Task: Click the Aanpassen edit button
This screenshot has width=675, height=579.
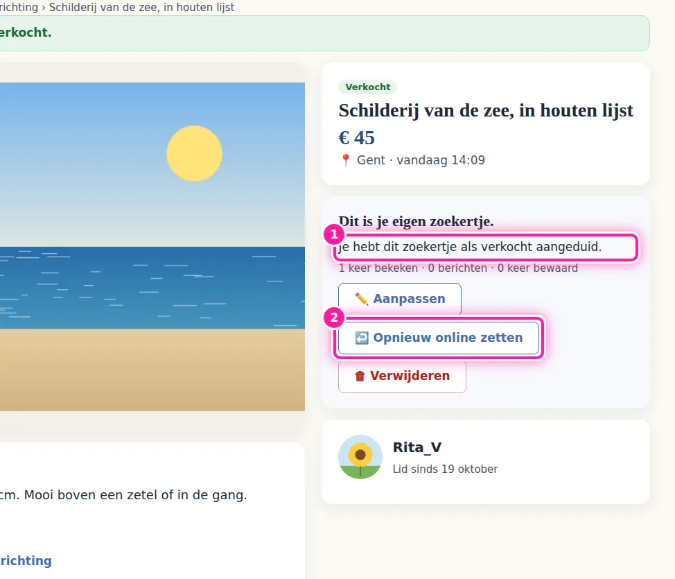Action: tap(399, 299)
